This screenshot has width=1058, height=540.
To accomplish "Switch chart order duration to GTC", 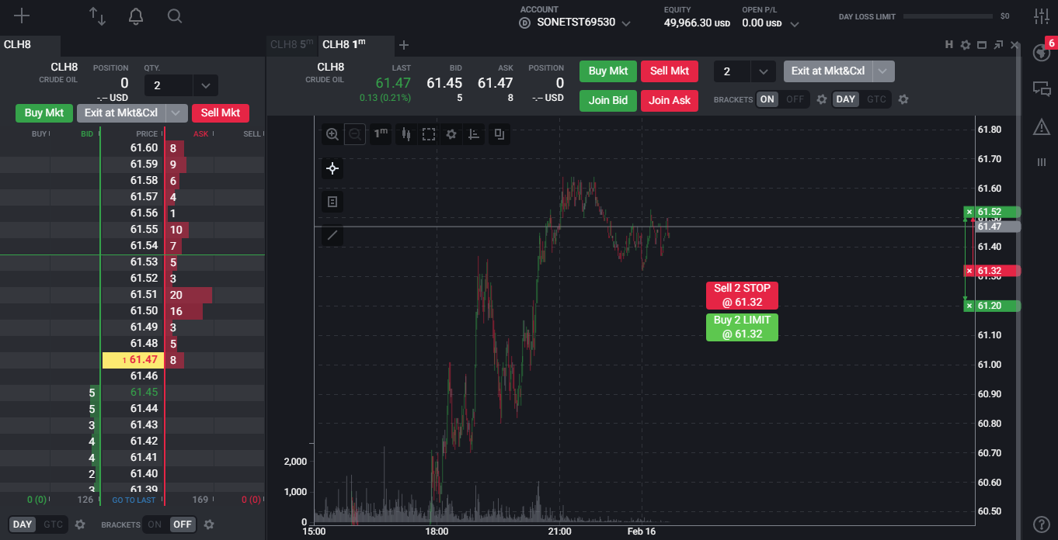I will 876,99.
